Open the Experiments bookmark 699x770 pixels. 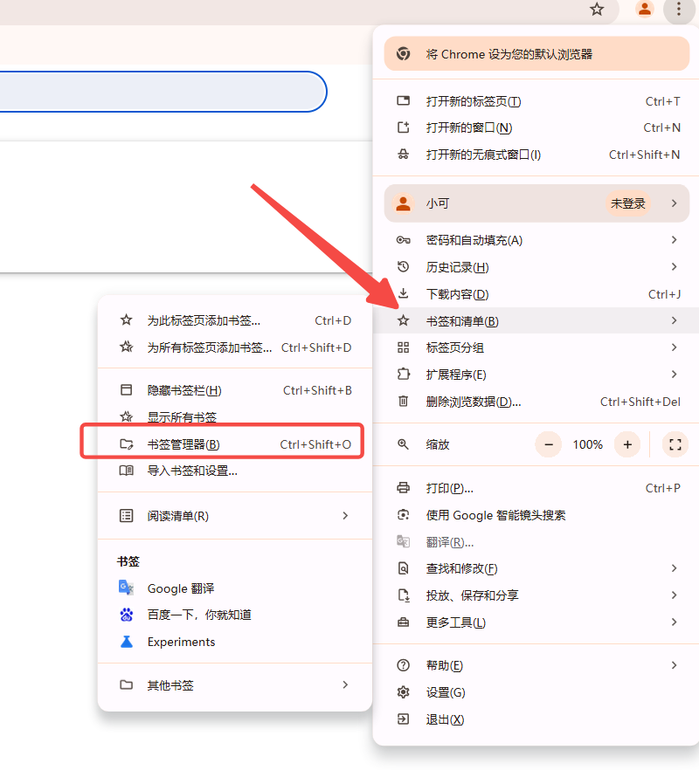[x=235, y=642]
